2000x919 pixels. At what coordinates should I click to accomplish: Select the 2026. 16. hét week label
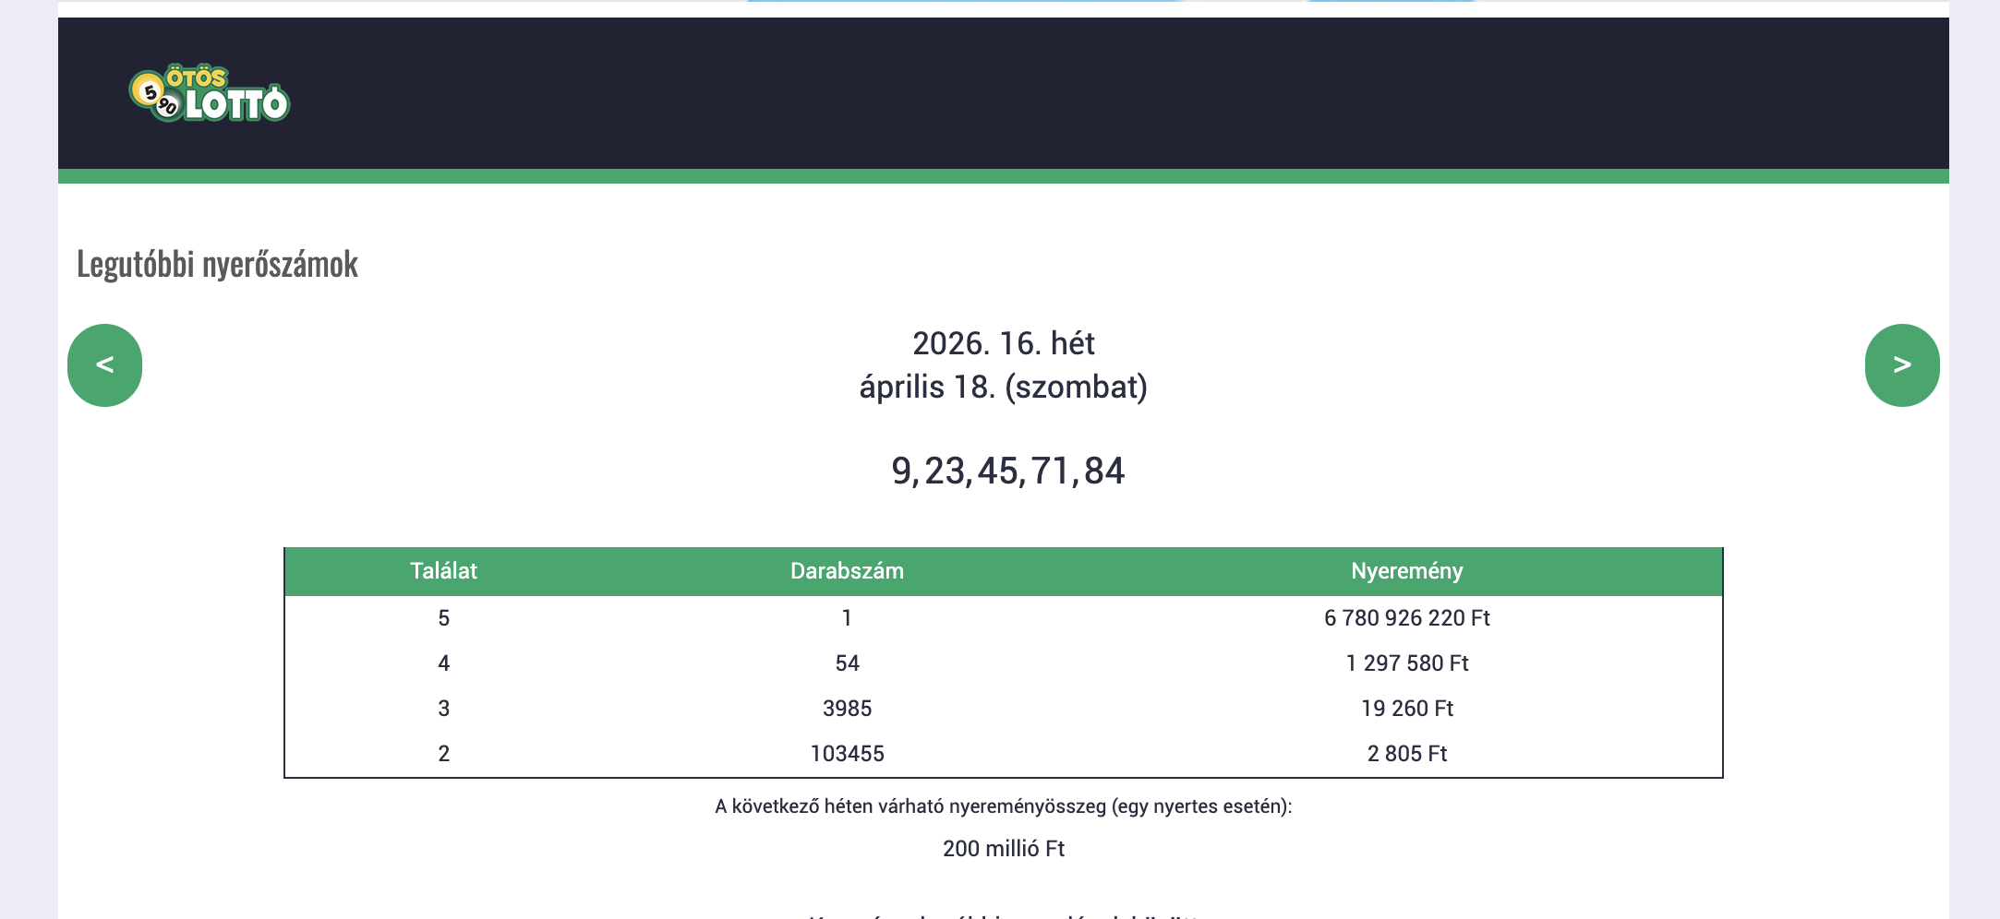[x=1003, y=343]
